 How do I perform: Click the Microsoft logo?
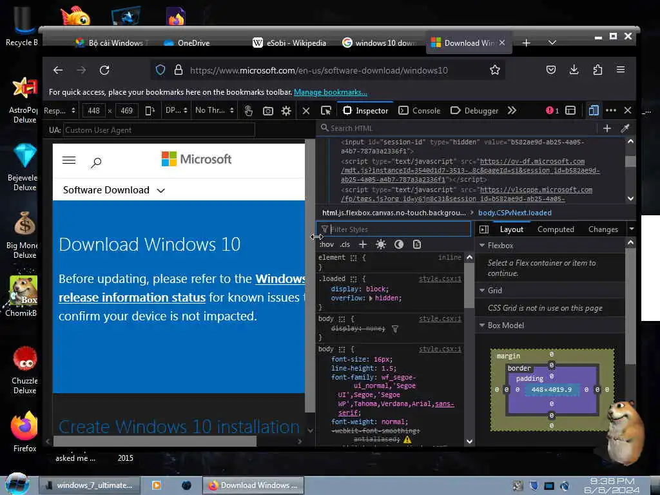[197, 159]
